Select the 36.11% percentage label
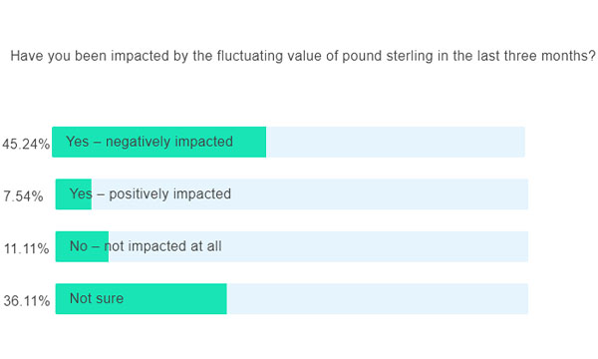Screen dimensions: 598x359 tap(27, 301)
